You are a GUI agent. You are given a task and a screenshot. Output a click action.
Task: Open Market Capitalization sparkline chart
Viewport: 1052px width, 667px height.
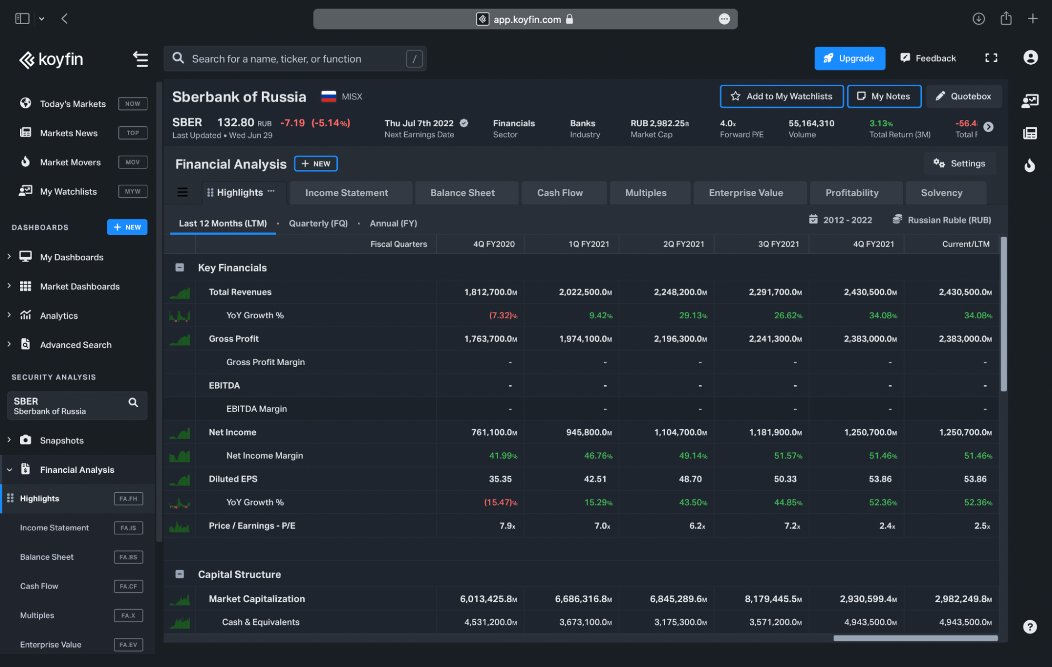179,599
